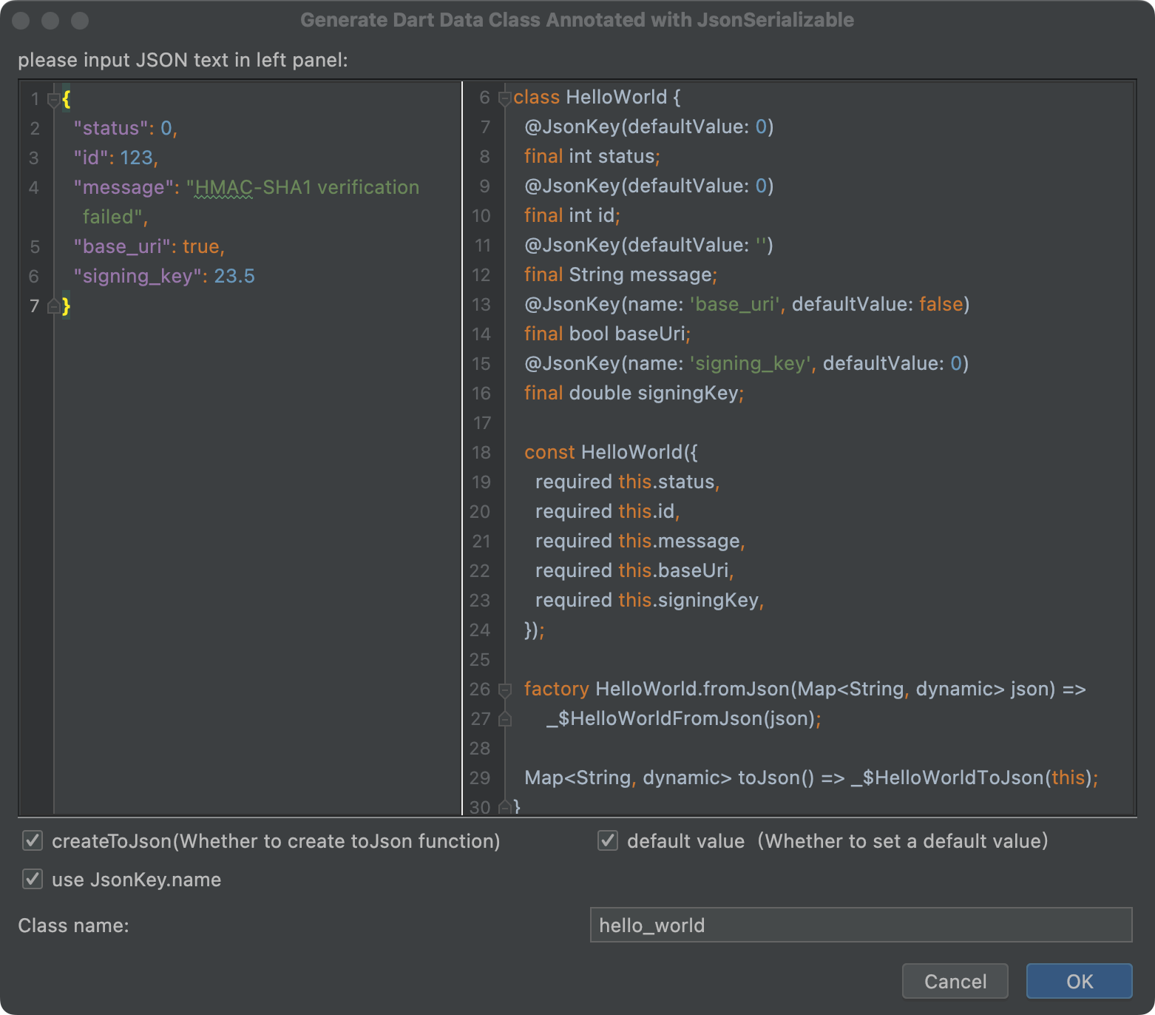Click the underlined HMAC word in JSON
Viewport: 1155px width, 1015px height.
223,187
